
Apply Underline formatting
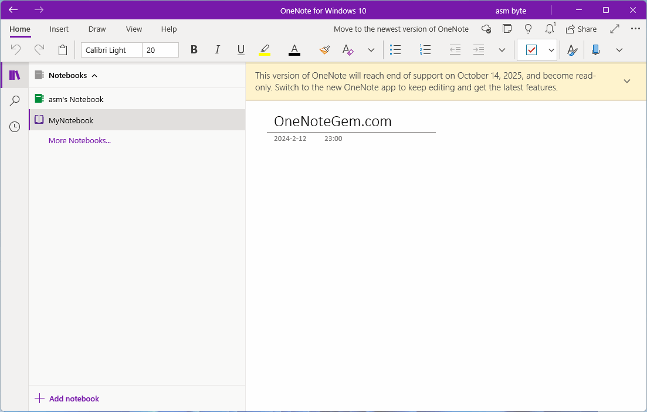click(x=241, y=50)
